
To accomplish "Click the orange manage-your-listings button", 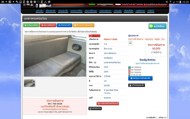I will 84,25.
